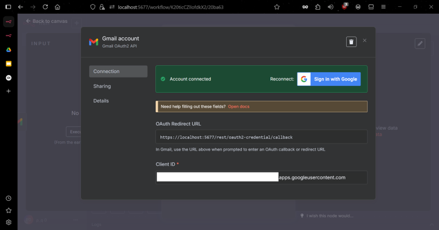Click the pencil edit icon behind the dialog

[420, 43]
